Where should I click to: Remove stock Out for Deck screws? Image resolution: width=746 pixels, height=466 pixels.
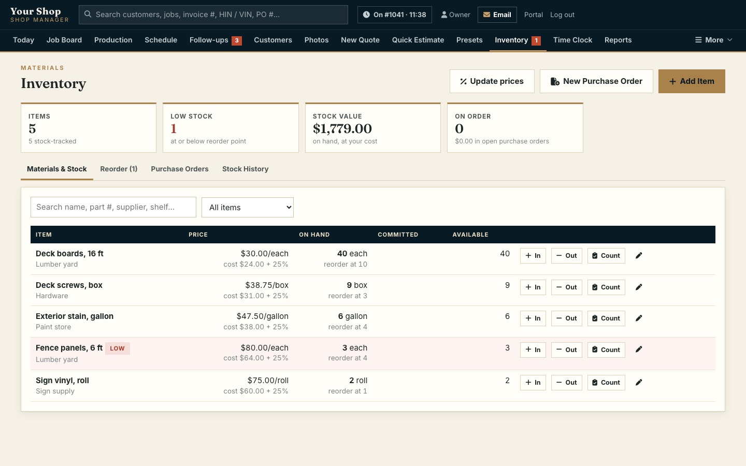[x=567, y=287]
